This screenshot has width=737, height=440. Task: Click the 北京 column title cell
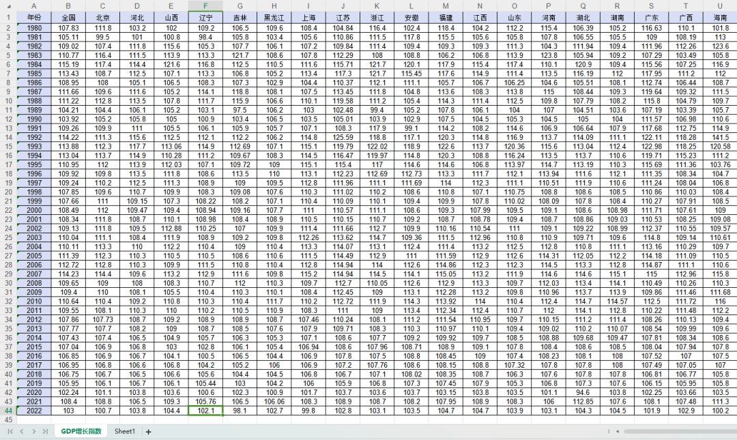[x=103, y=17]
